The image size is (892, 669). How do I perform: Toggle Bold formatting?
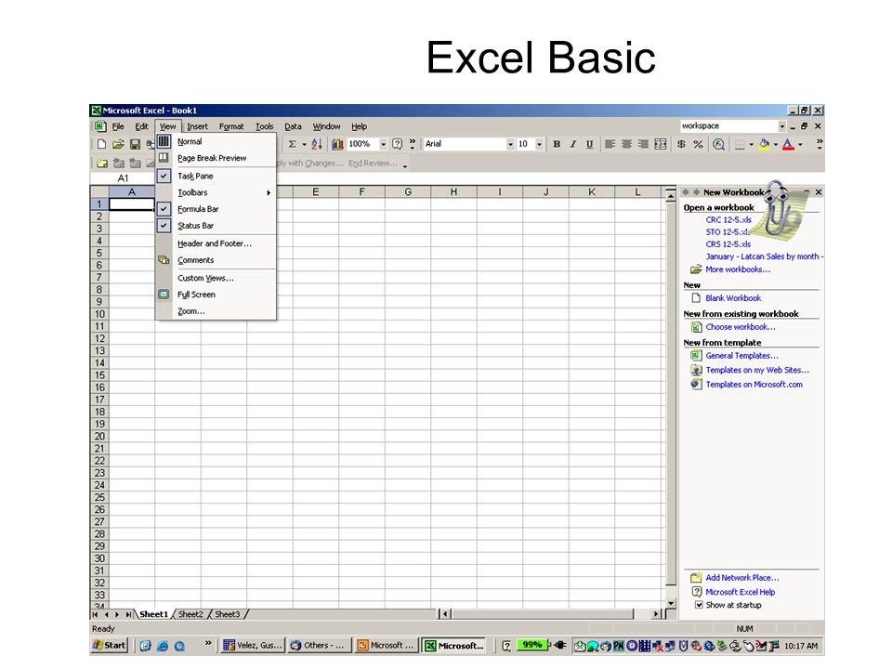[557, 145]
